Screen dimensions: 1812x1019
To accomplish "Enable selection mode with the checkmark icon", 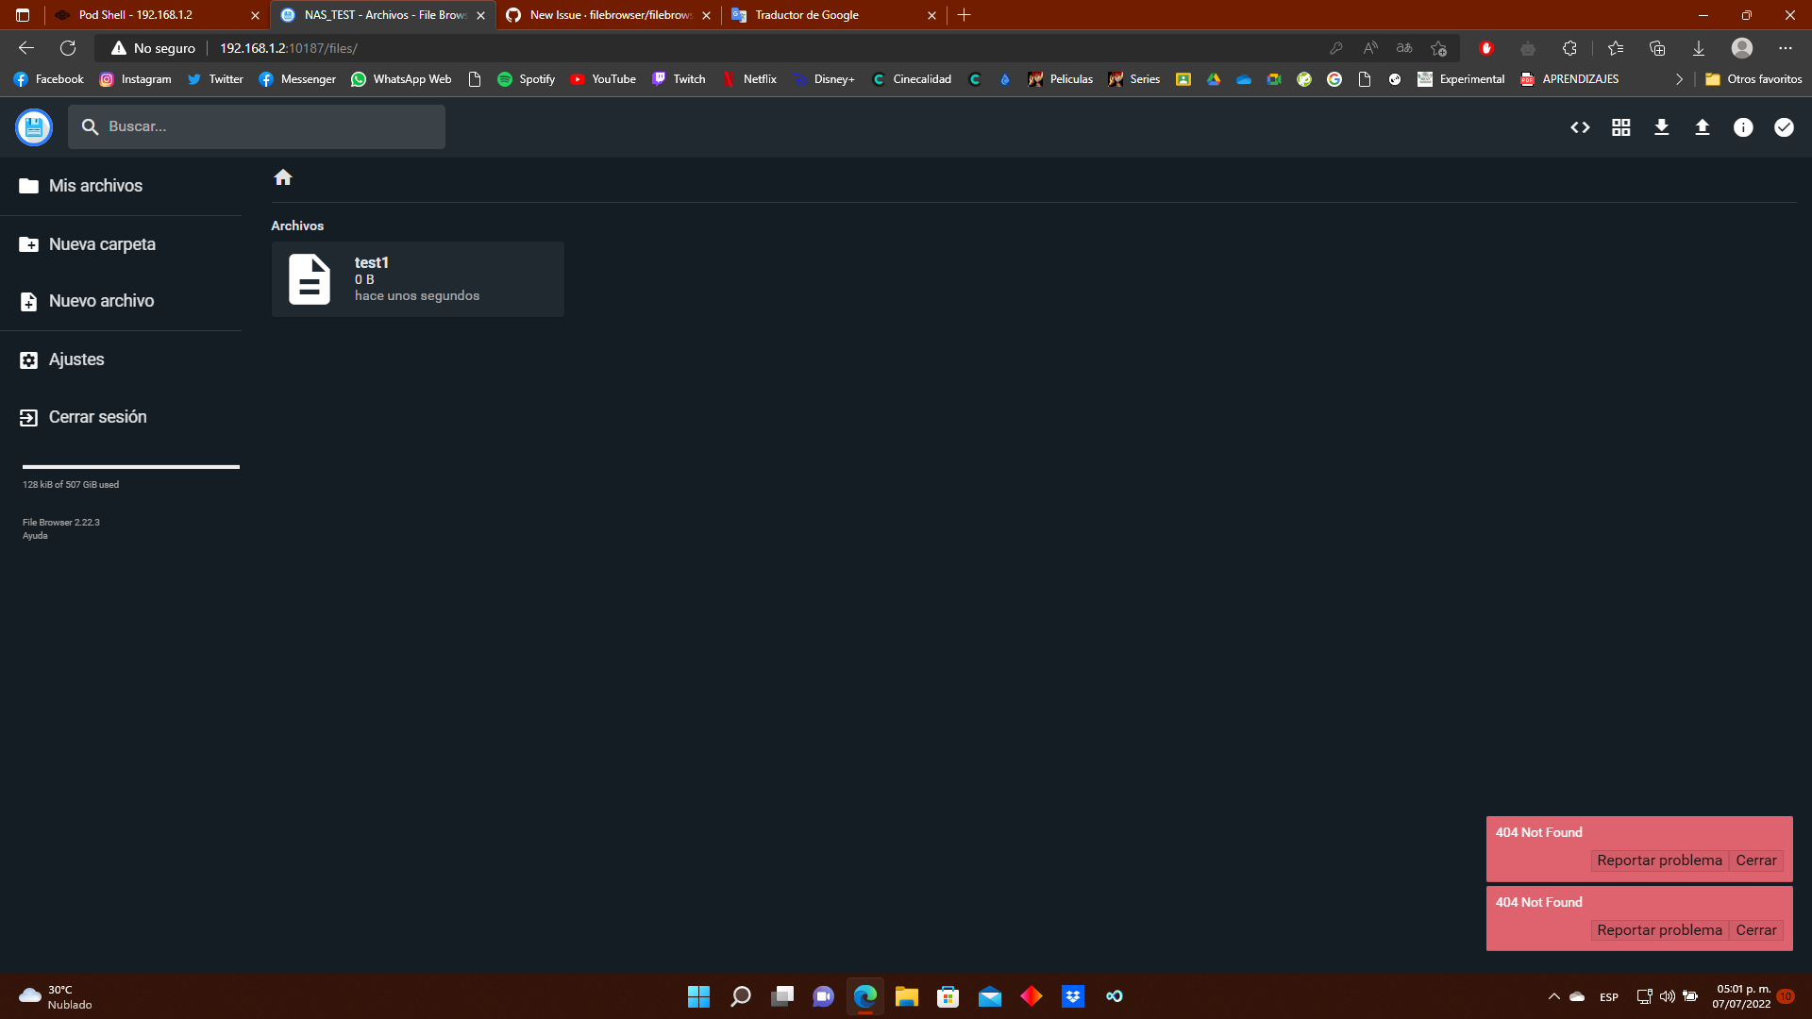I will click(x=1784, y=126).
